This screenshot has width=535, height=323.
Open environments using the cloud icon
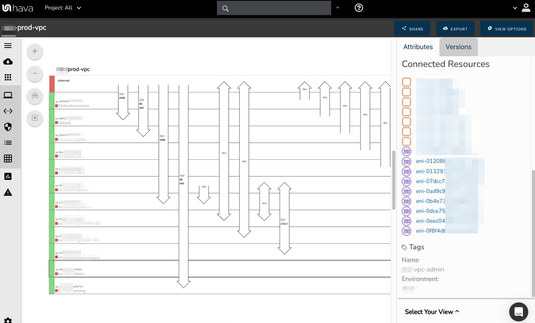pyautogui.click(x=8, y=61)
